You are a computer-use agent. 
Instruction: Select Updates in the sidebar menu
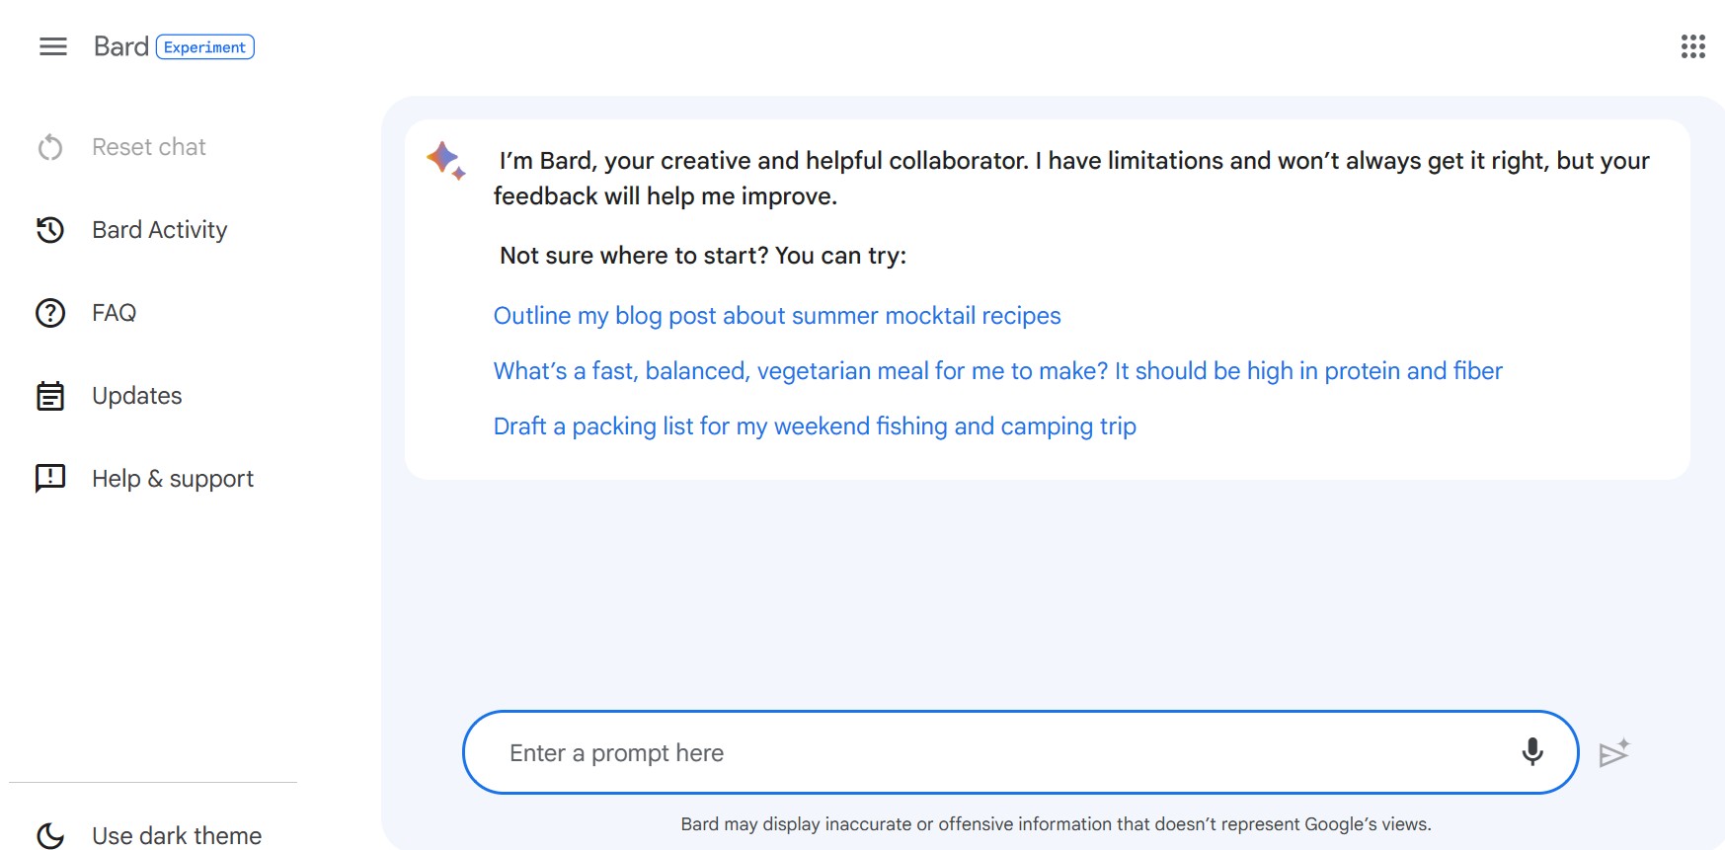[137, 396]
